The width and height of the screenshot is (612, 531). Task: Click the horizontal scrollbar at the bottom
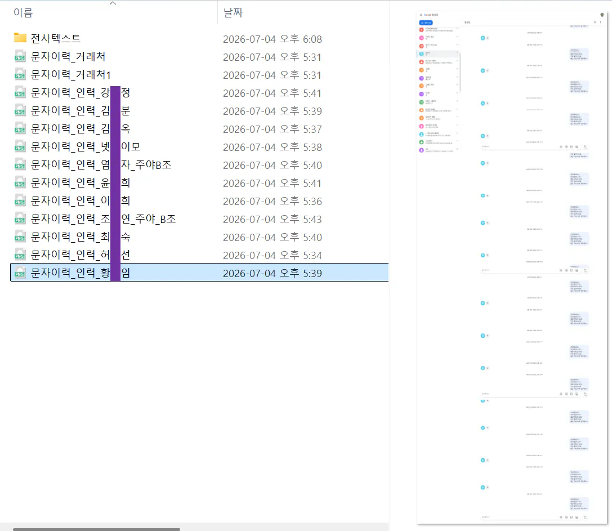click(96, 529)
